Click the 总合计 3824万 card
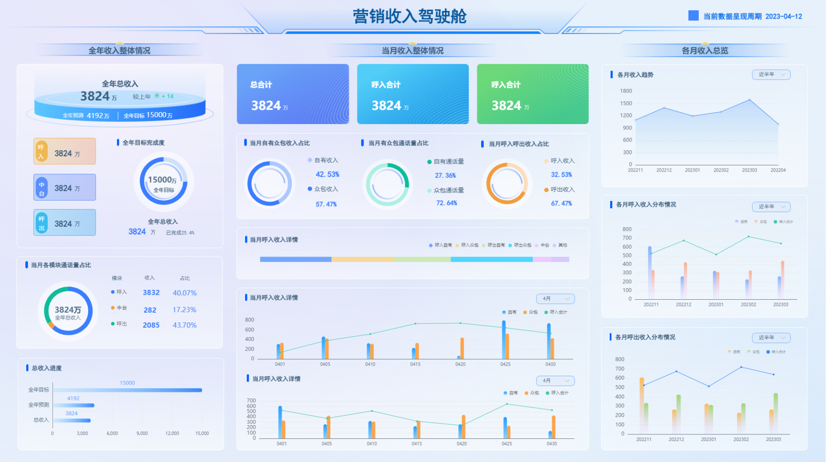 (293, 94)
